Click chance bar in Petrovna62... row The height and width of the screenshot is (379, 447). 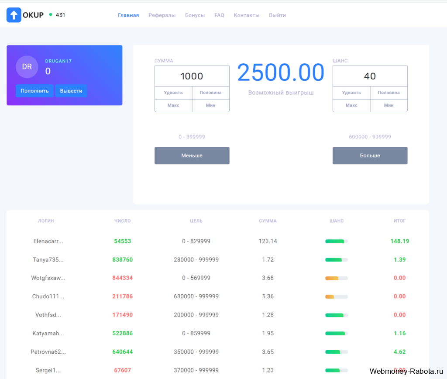(x=337, y=352)
